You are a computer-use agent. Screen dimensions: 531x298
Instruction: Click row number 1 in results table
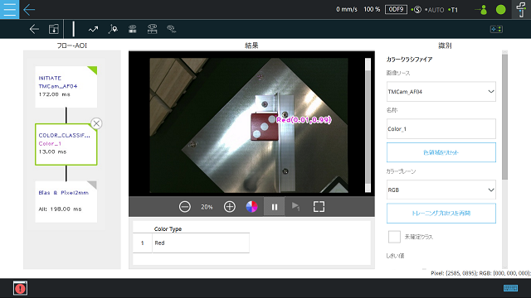[142, 243]
